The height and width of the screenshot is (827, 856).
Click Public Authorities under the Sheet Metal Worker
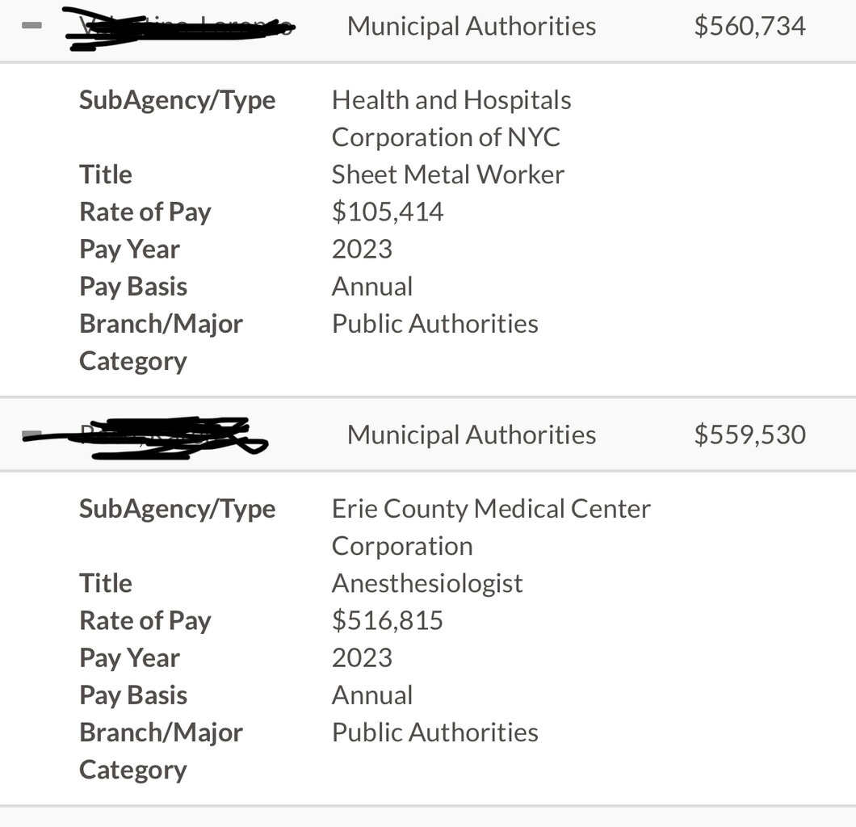click(x=434, y=323)
